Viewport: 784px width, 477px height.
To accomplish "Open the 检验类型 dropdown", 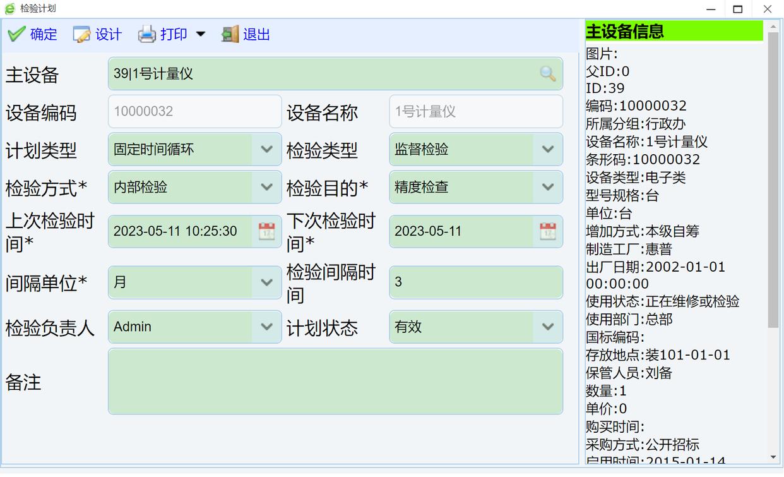I will (548, 150).
